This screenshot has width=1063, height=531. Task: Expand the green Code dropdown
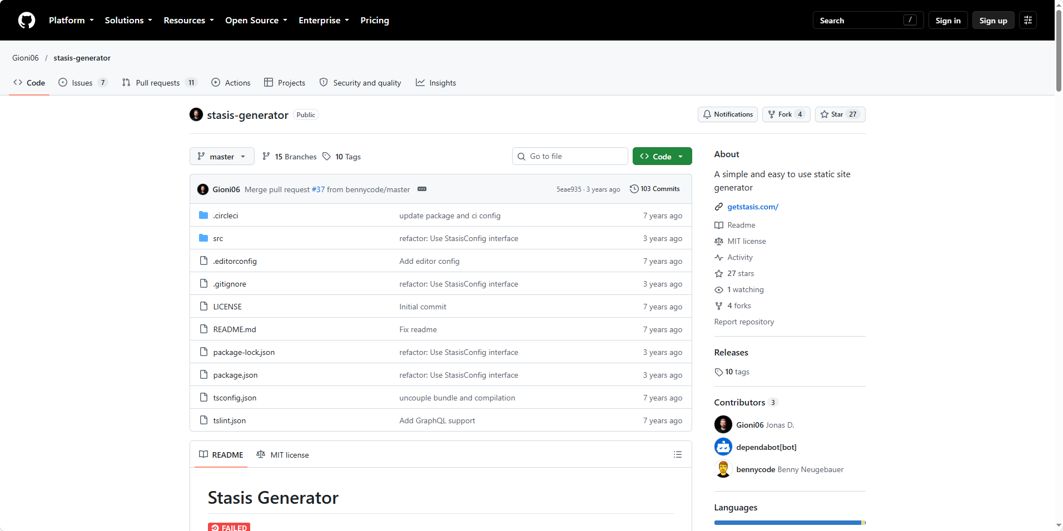[662, 157]
